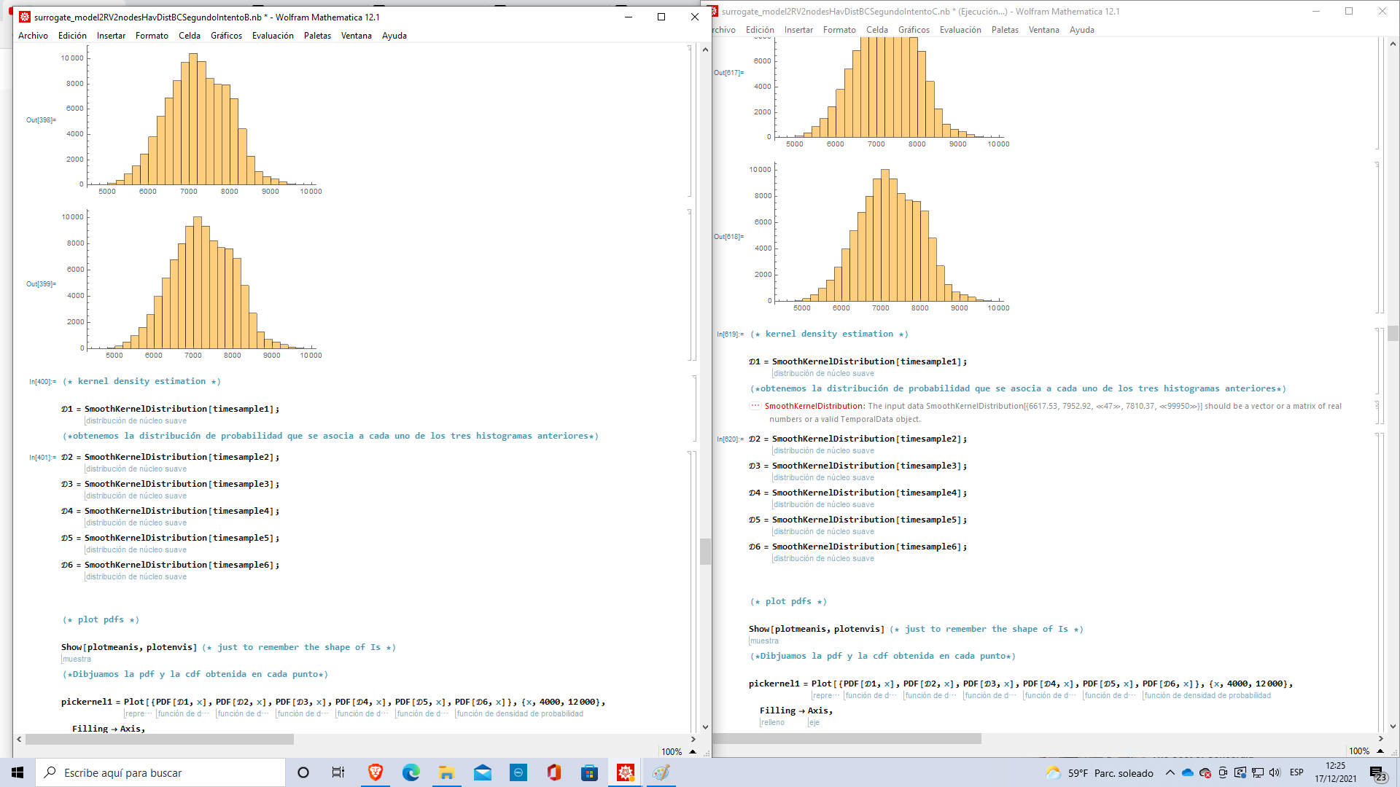The height and width of the screenshot is (787, 1400).
Task: Click horizontal scrollbar thumb in right window
Action: click(847, 738)
